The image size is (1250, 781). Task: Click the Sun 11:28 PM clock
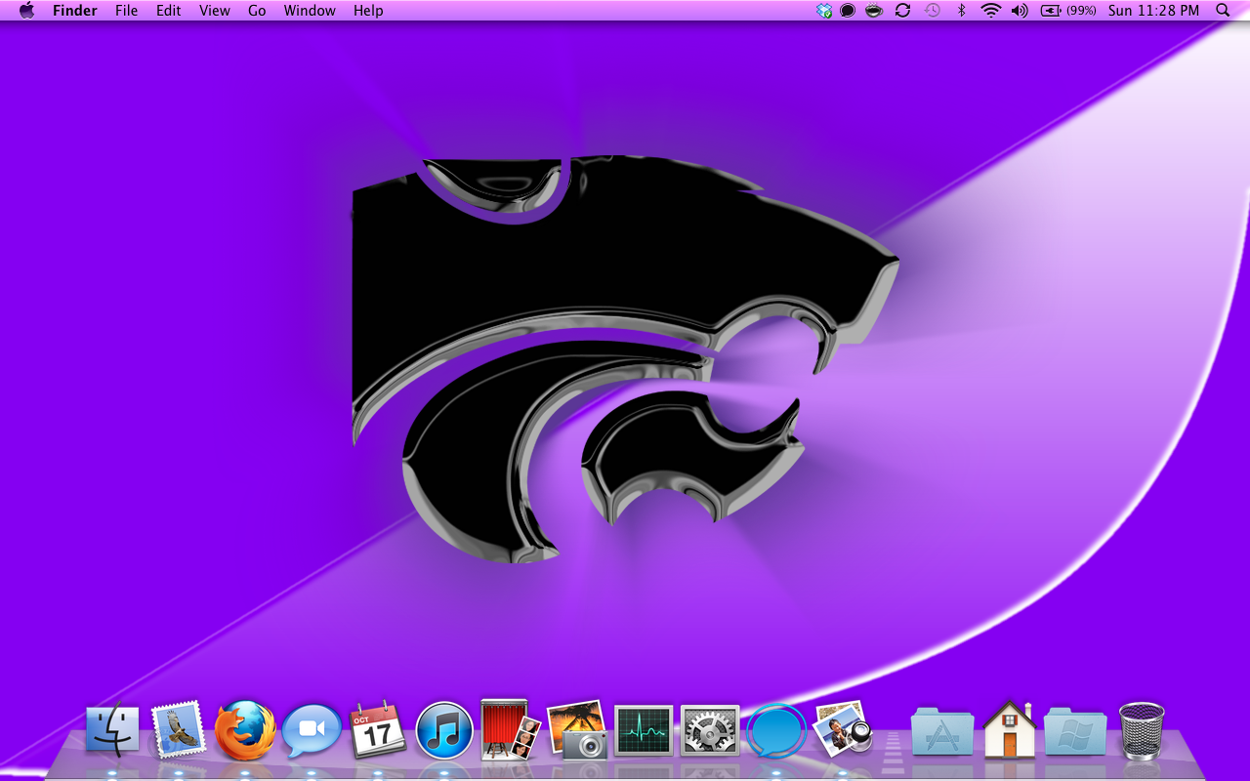pyautogui.click(x=1153, y=11)
